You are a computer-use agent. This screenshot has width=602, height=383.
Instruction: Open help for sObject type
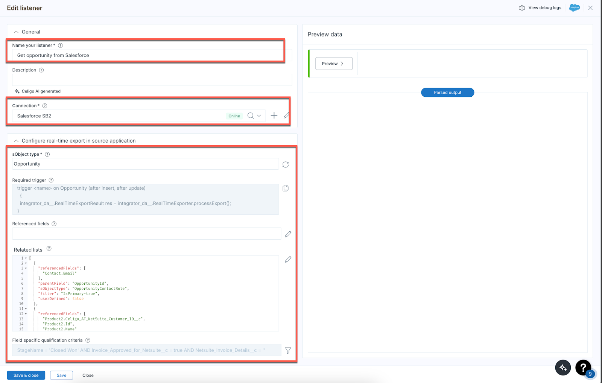click(x=47, y=154)
